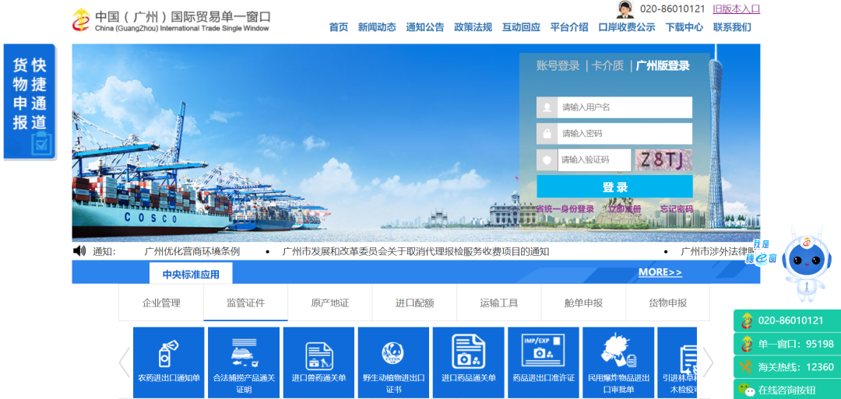Open 互动回应 menu item

(521, 27)
